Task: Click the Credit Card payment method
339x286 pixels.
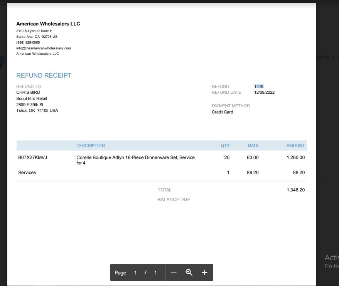Action: [x=222, y=112]
